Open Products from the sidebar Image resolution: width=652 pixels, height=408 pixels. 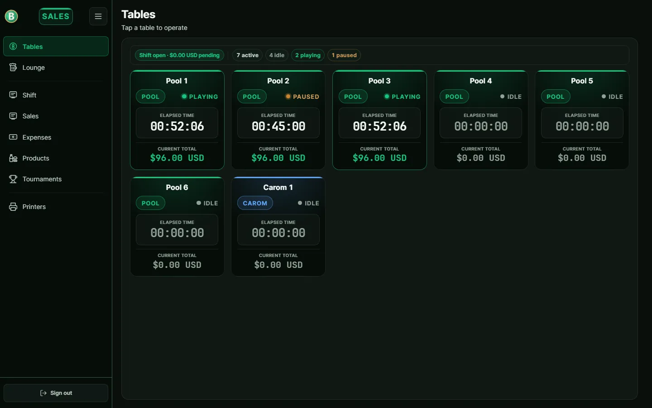56,158
